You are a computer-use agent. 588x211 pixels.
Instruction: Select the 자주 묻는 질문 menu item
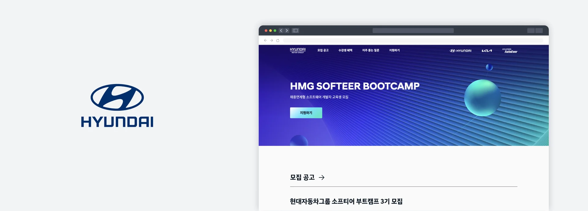point(371,50)
